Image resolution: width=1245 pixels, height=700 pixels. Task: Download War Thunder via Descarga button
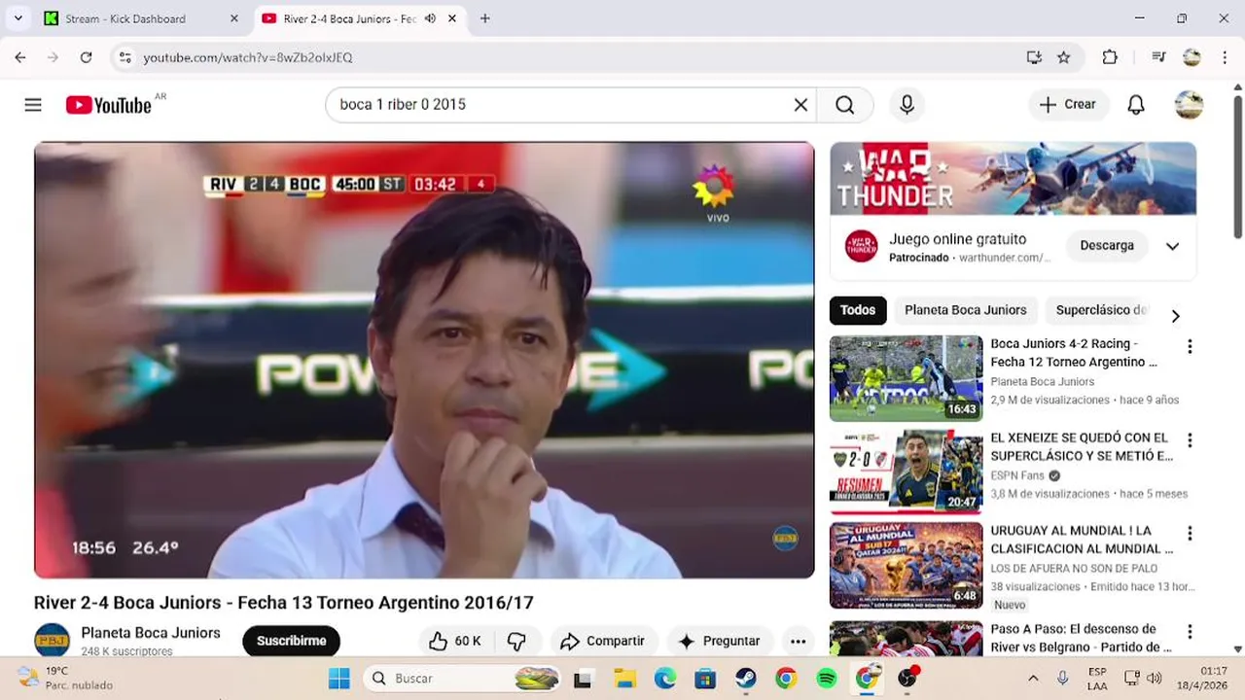(1107, 246)
